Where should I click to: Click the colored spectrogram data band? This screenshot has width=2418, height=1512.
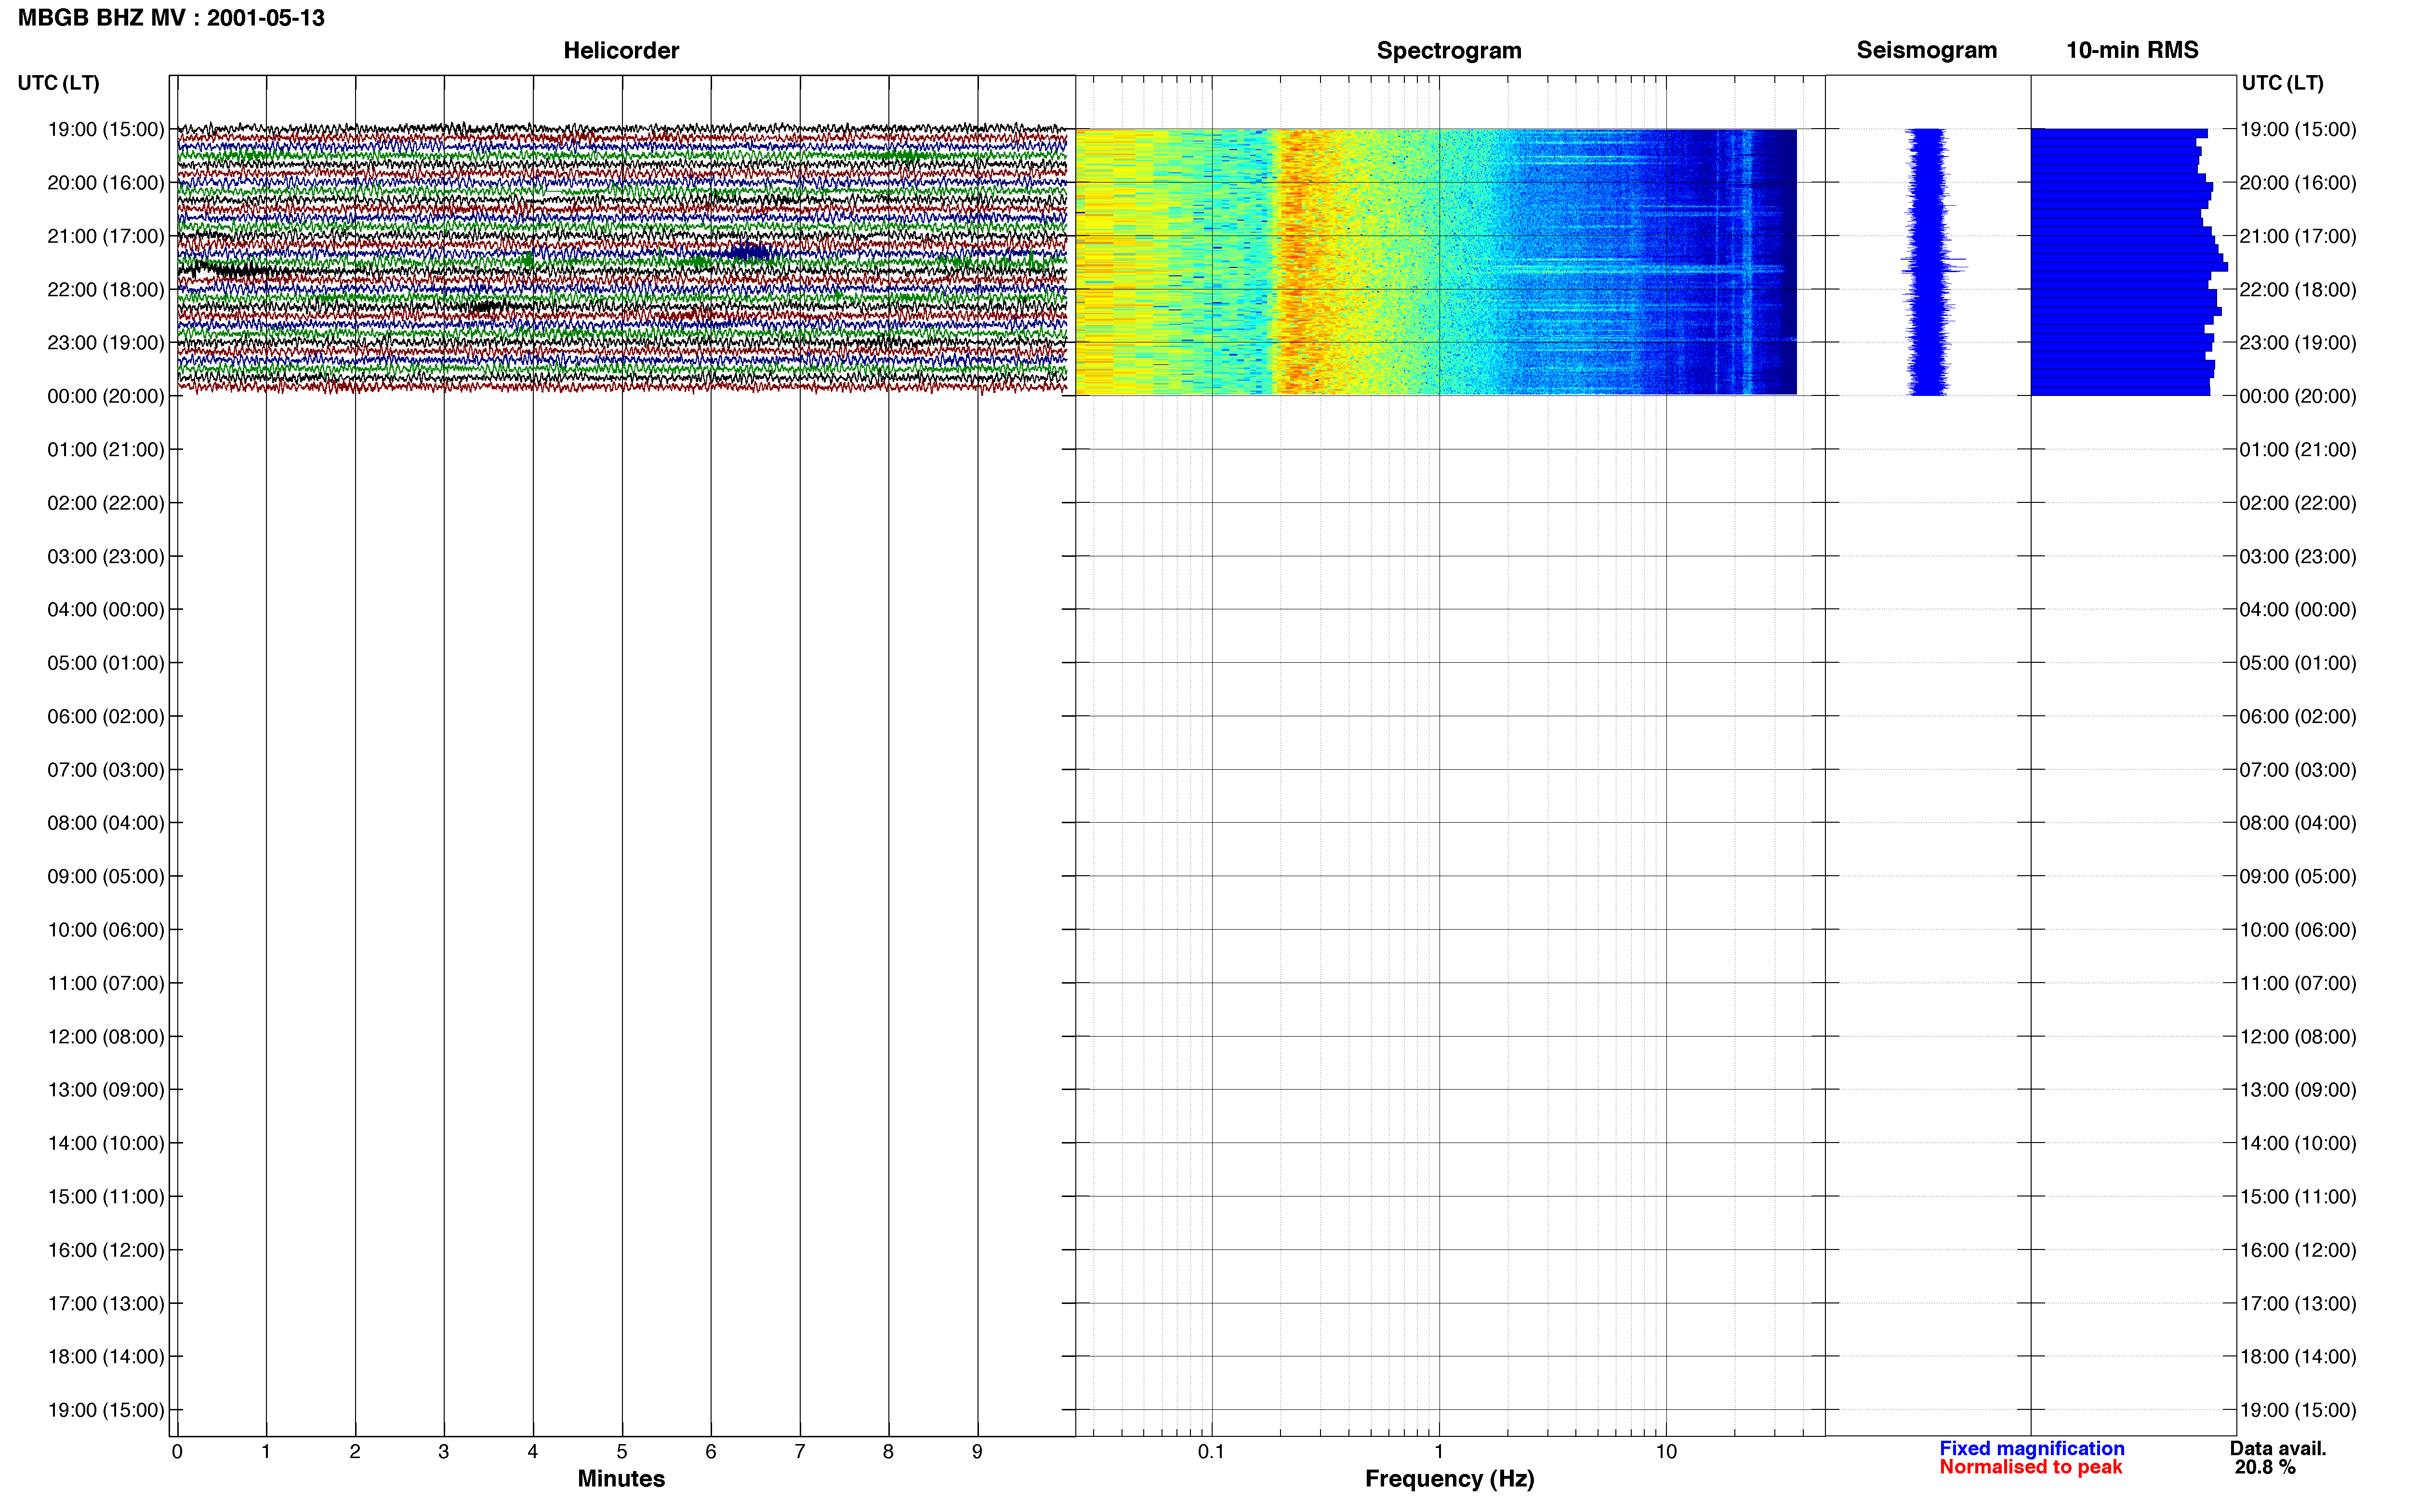pyautogui.click(x=1436, y=262)
